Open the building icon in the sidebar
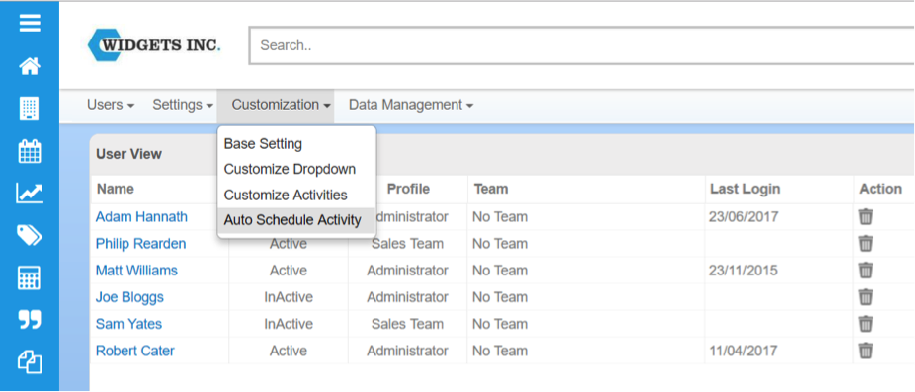Screen dimensions: 915x392 [30, 109]
